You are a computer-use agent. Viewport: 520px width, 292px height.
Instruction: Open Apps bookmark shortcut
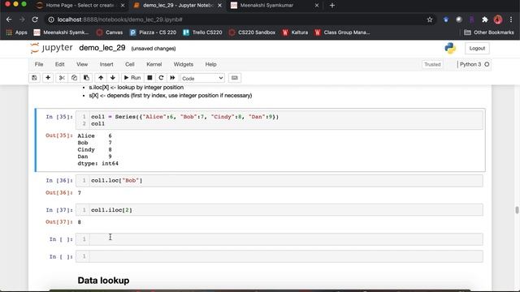(x=16, y=32)
